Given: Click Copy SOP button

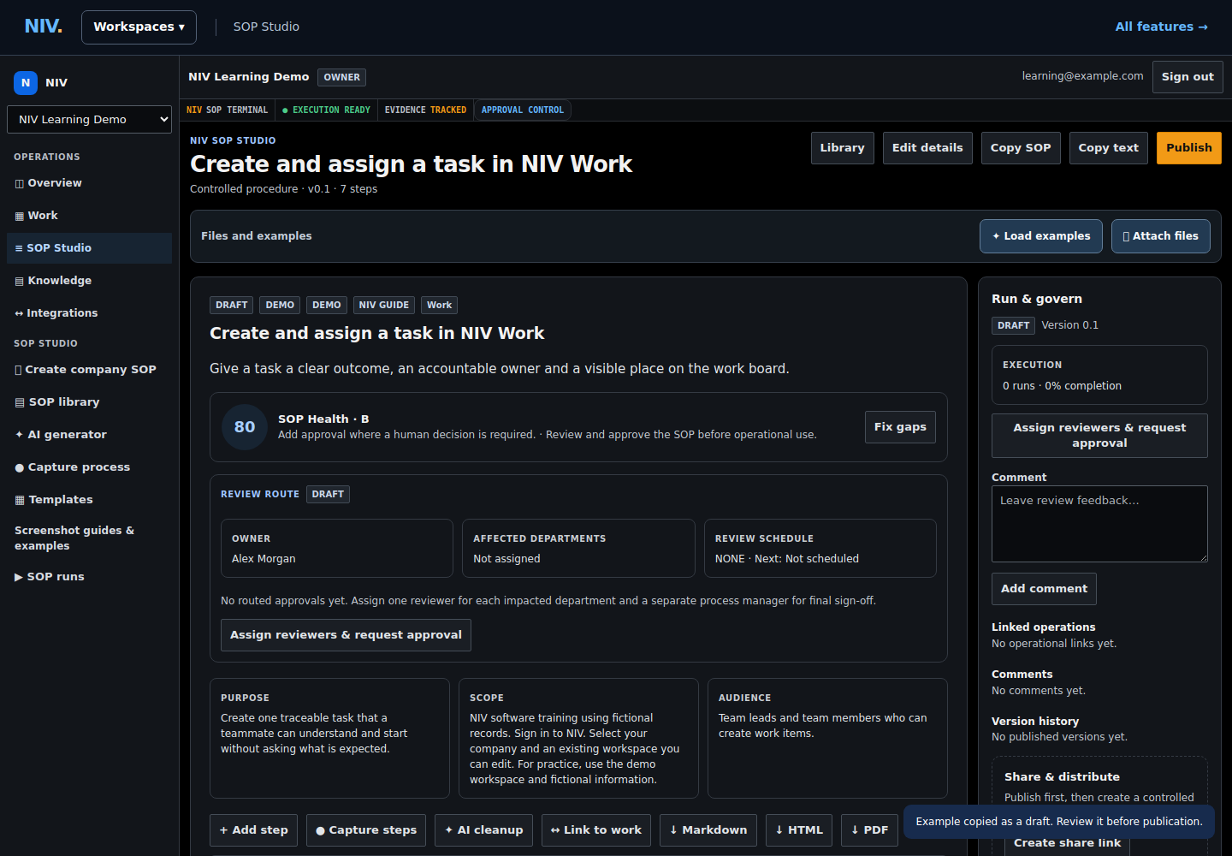Looking at the screenshot, I should coord(1021,148).
